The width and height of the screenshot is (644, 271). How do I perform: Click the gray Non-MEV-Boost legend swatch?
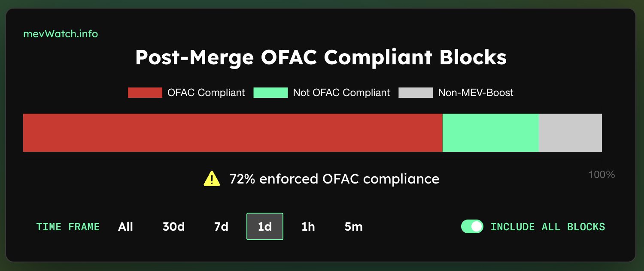click(x=415, y=93)
